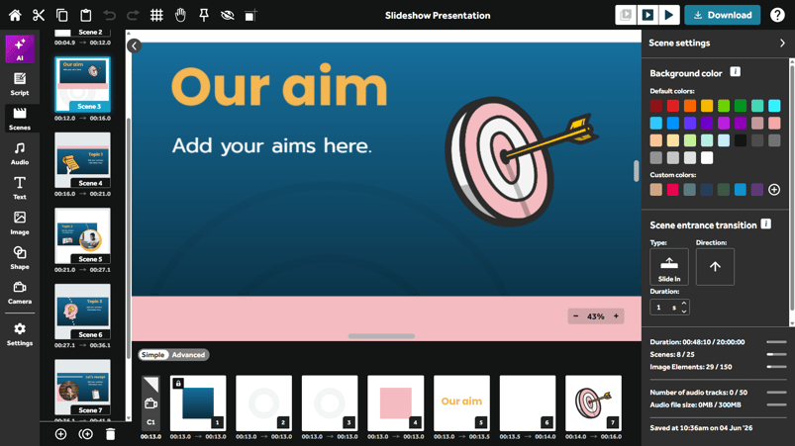
Task: Open the AI assistant panel
Action: point(20,49)
